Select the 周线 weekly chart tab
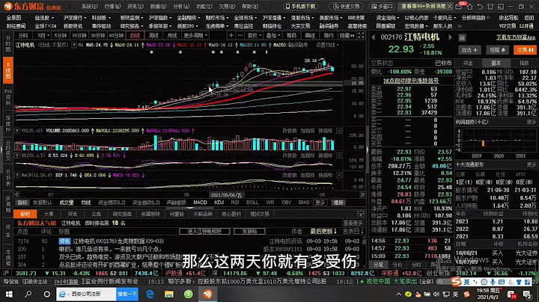 point(153,35)
